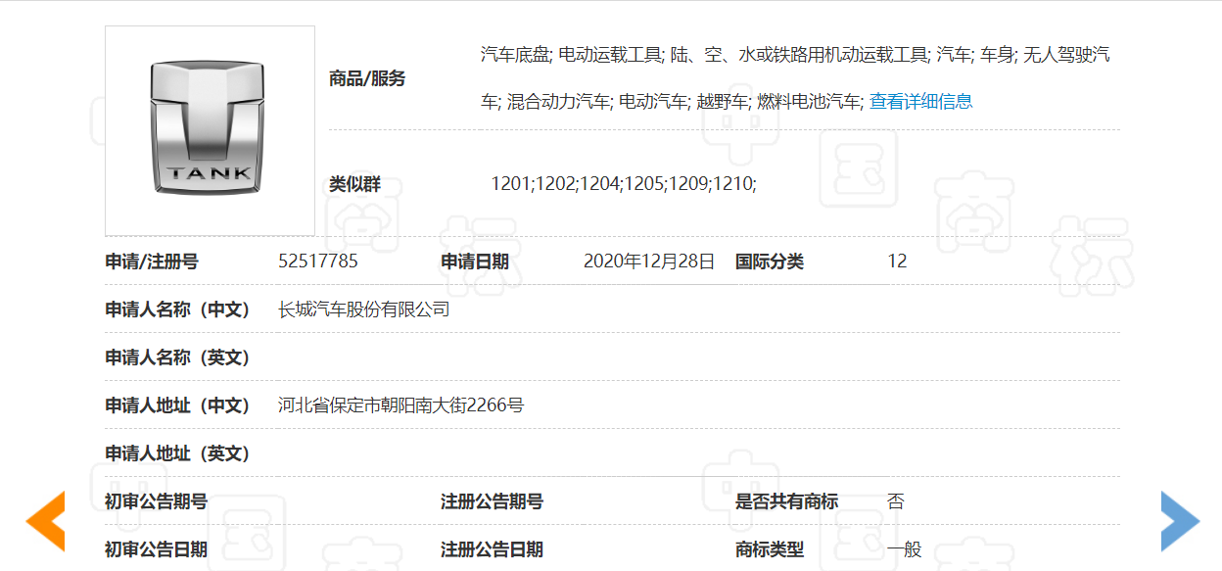The height and width of the screenshot is (571, 1222).
Task: Open the TANK trademark logo image
Action: [210, 130]
